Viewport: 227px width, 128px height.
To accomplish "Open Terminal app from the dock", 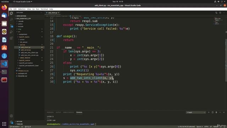I will coord(4,72).
